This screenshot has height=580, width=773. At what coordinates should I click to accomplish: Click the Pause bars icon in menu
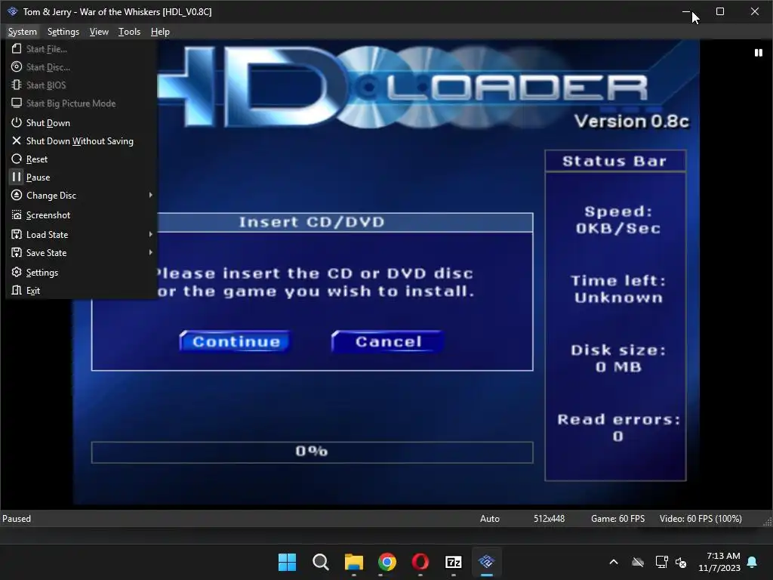tap(17, 177)
